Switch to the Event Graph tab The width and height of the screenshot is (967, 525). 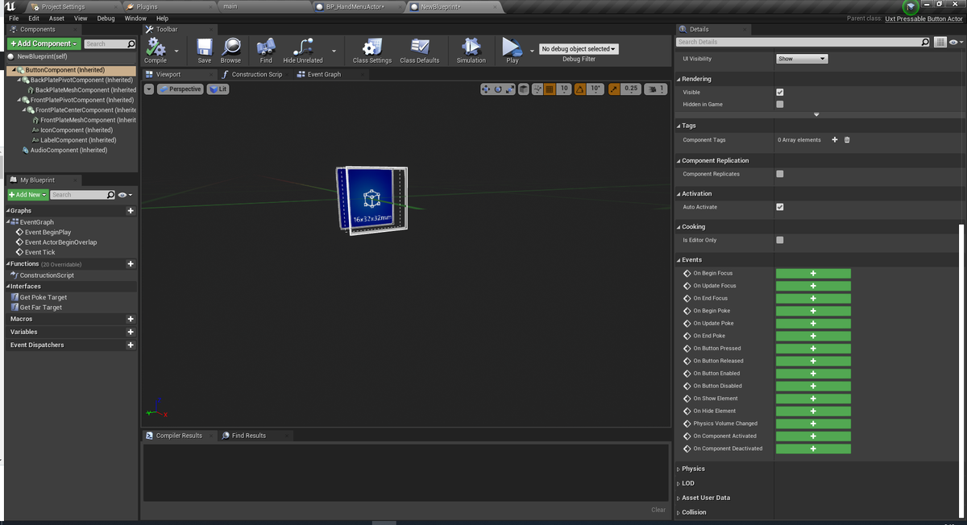coord(320,74)
